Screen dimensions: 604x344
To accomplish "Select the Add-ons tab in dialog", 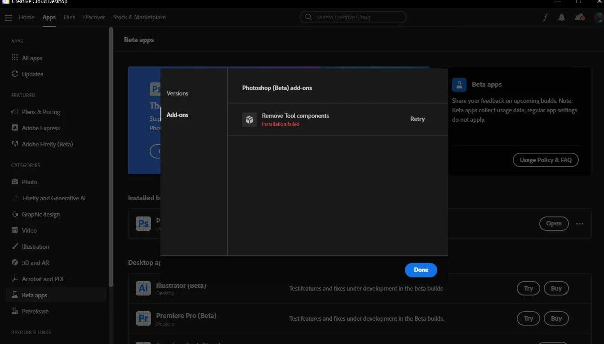I will pos(178,115).
